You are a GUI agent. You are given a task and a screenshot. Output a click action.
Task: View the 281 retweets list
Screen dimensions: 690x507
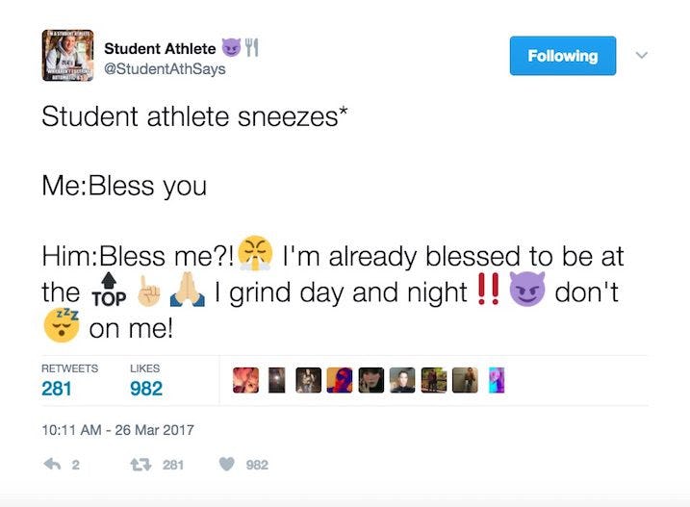[x=58, y=389]
